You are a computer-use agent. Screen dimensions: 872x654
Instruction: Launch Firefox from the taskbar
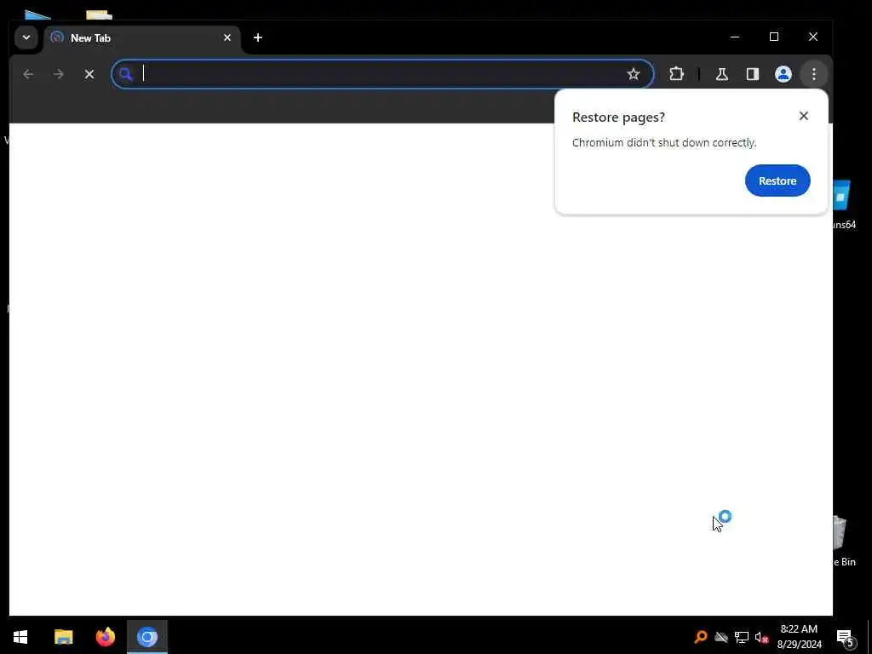tap(105, 637)
